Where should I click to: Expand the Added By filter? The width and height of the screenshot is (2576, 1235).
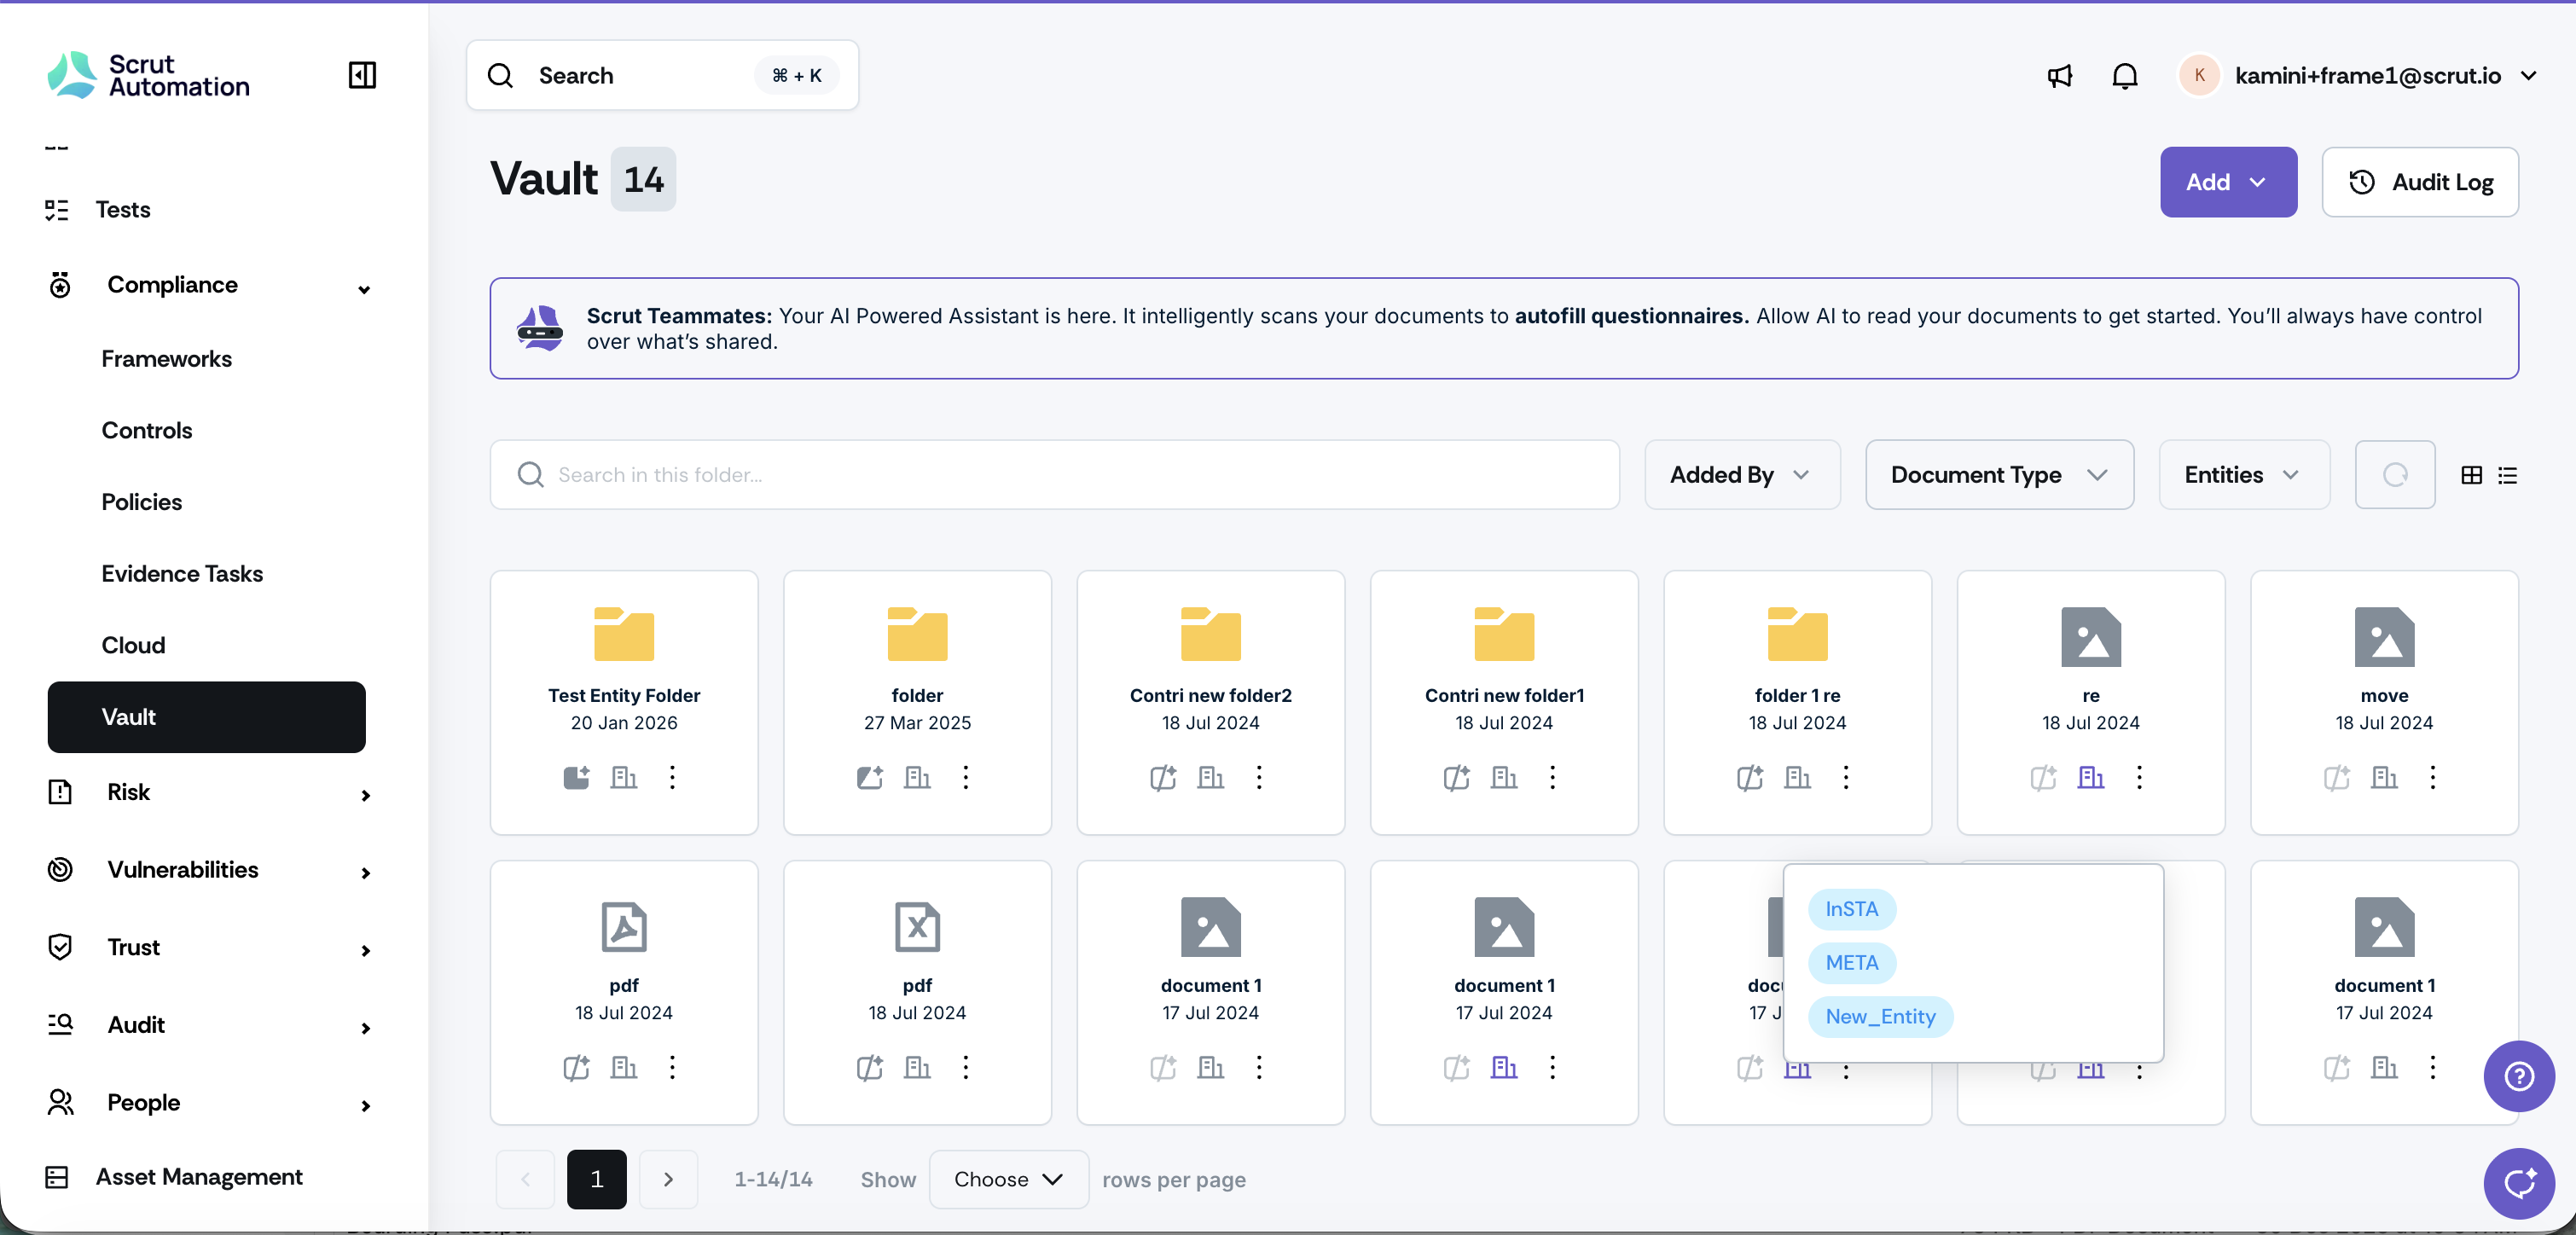pyautogui.click(x=1741, y=475)
